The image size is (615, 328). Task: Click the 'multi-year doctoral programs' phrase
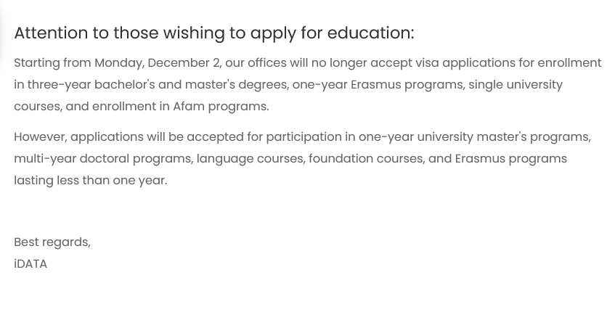tap(104, 159)
